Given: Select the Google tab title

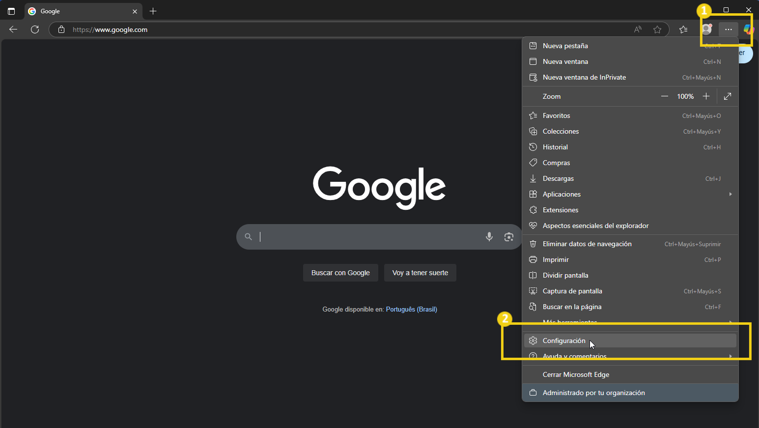Looking at the screenshot, I should click(50, 11).
